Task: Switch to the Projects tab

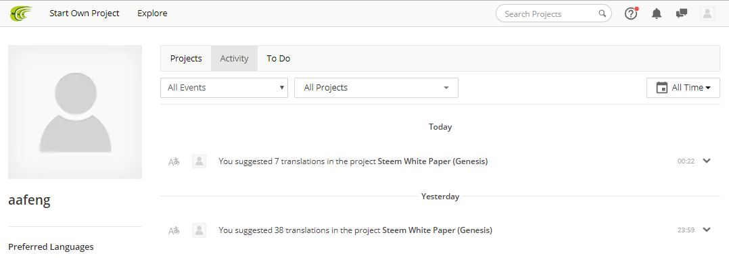Action: (x=186, y=59)
